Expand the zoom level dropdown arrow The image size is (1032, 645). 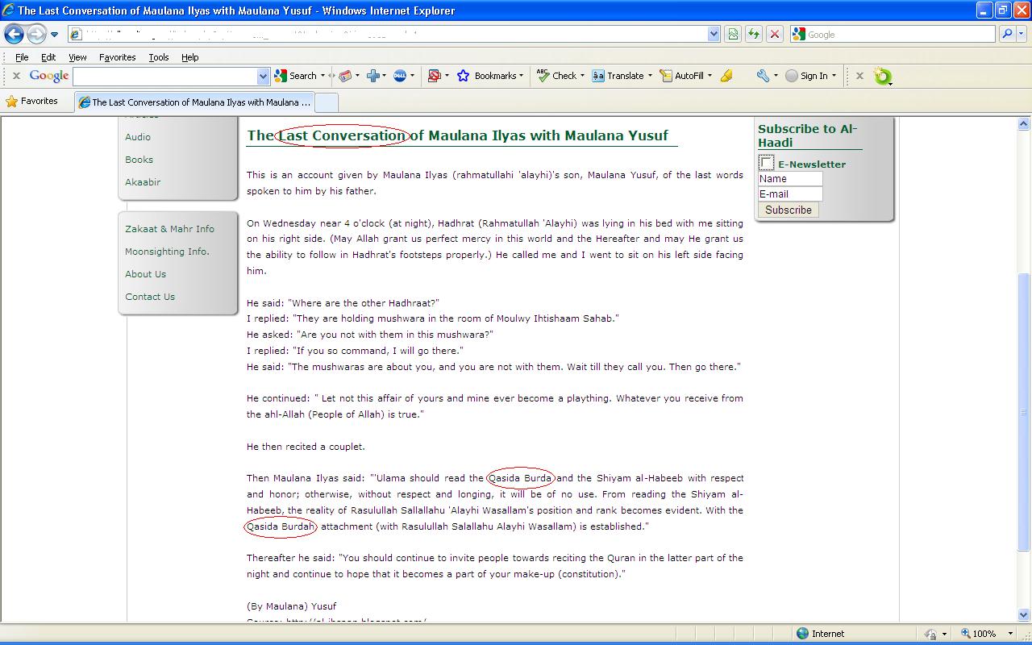pos(1009,634)
